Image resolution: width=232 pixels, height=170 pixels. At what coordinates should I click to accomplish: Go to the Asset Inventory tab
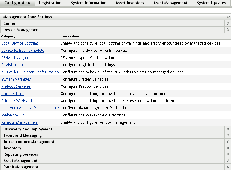coord(130,3)
